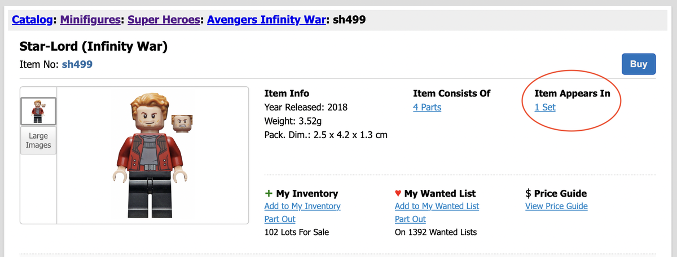Click Add to My Inventory link
The width and height of the screenshot is (677, 257).
pyautogui.click(x=302, y=206)
